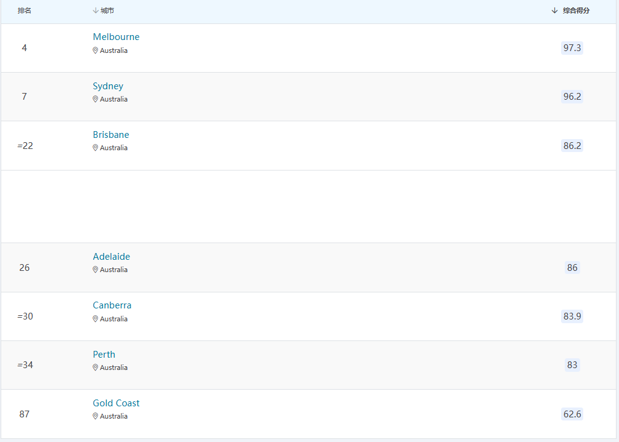This screenshot has height=442, width=619.
Task: Open the Gold Coast city link
Action: pos(116,403)
